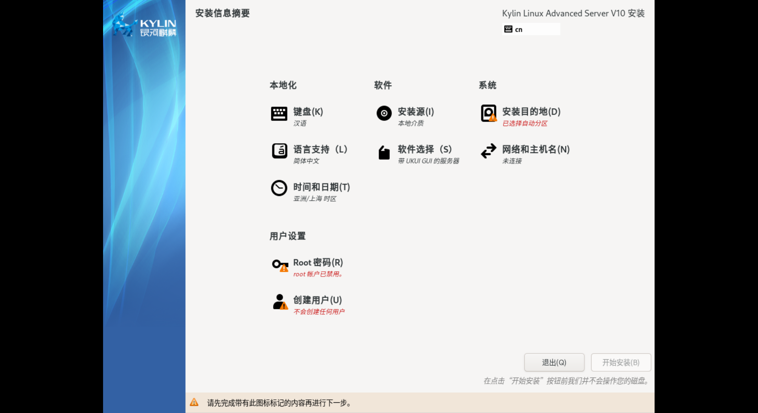
Task: Click the Kylin Linux Advanced Server V10 安装 title
Action: 573,13
